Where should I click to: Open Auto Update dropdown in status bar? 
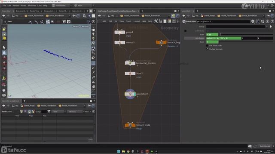(265, 146)
